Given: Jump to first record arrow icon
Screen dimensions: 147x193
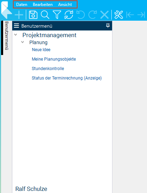Looking at the screenshot, I should 130,15.
